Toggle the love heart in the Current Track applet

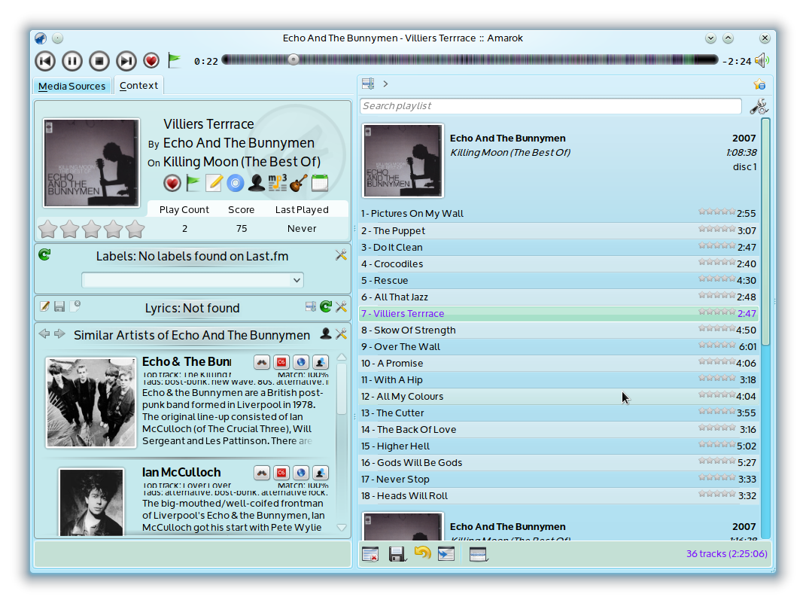[x=172, y=183]
